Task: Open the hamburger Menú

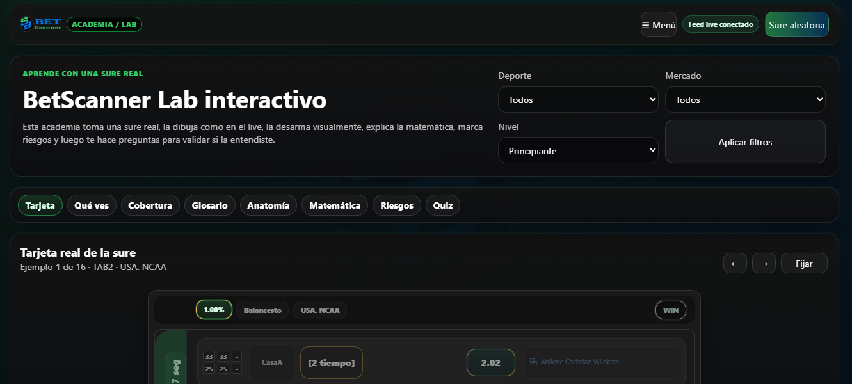Action: (x=658, y=24)
